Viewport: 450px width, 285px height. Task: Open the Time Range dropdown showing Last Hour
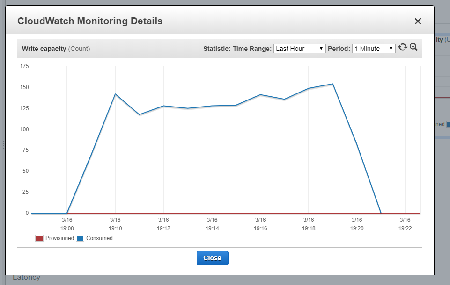(x=299, y=49)
